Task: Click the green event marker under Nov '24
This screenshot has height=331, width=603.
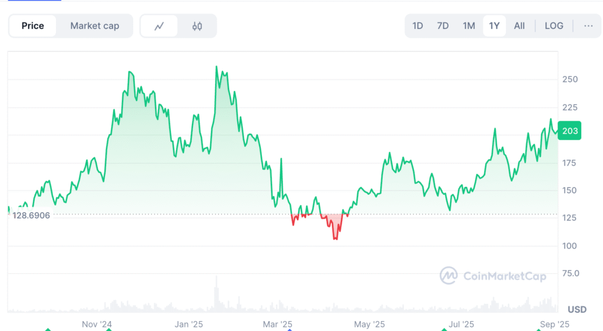Action: pos(108,329)
